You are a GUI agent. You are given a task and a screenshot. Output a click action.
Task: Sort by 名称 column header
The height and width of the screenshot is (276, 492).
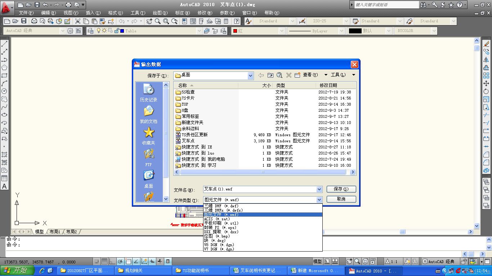click(206, 86)
